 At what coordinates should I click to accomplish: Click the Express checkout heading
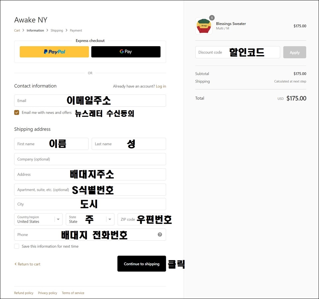coord(90,40)
